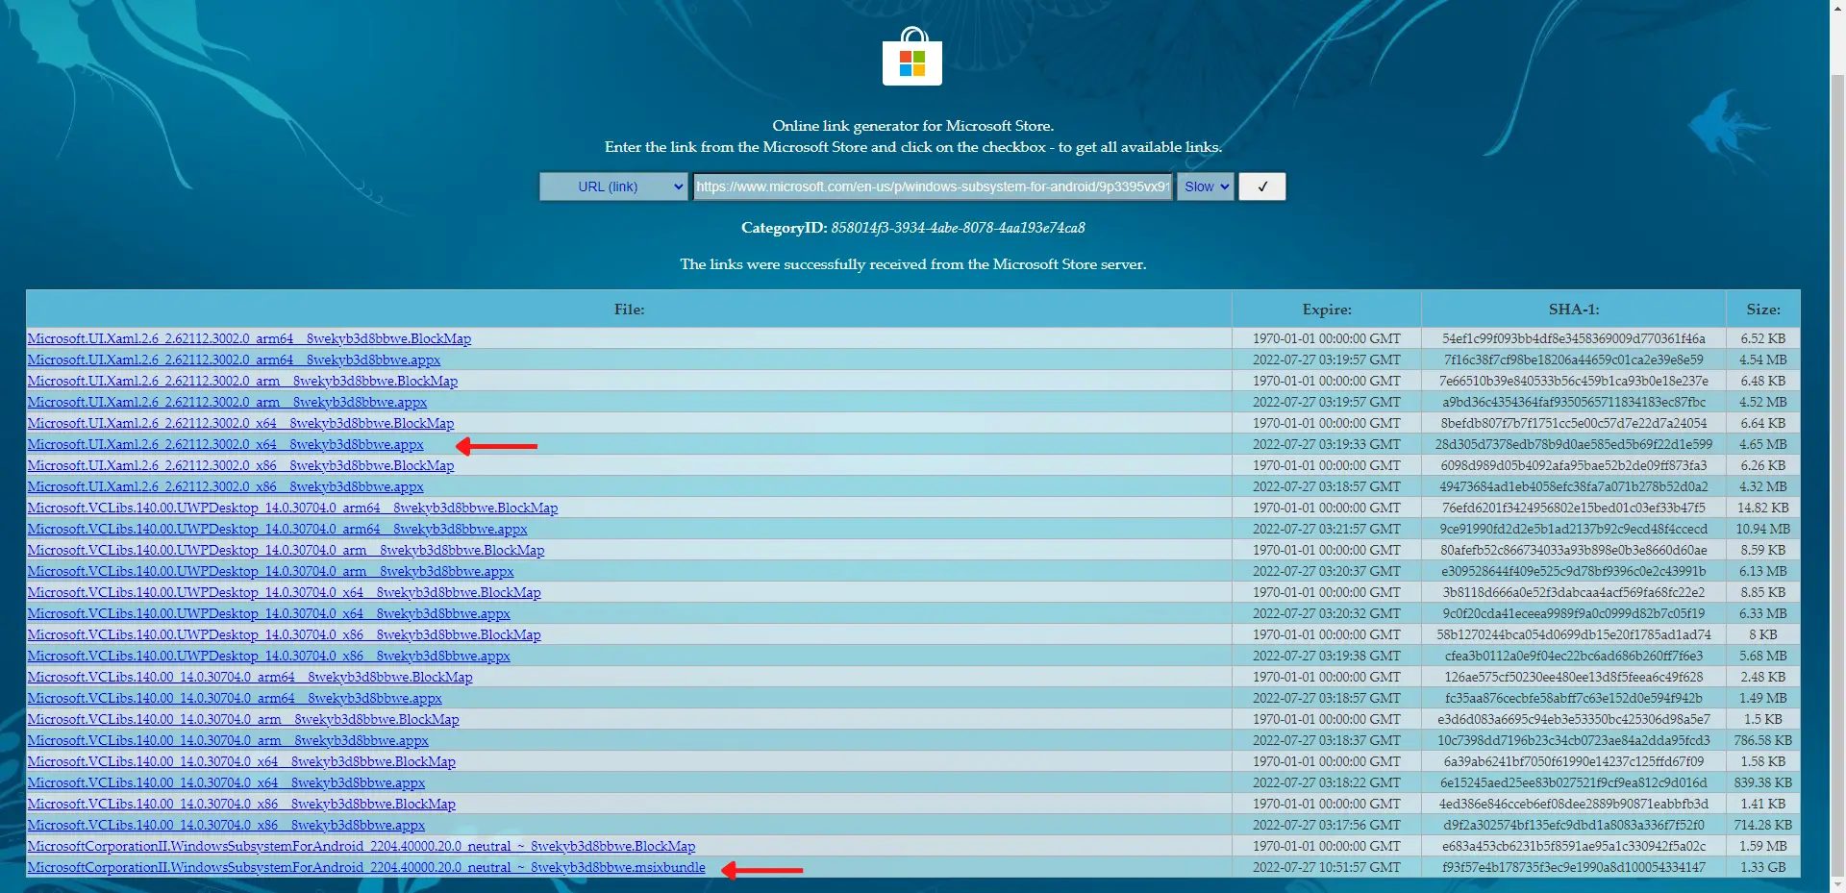Open WindowsSubsystemForAndroid BlockMap link
Viewport: 1846px width, 893px height.
361,847
